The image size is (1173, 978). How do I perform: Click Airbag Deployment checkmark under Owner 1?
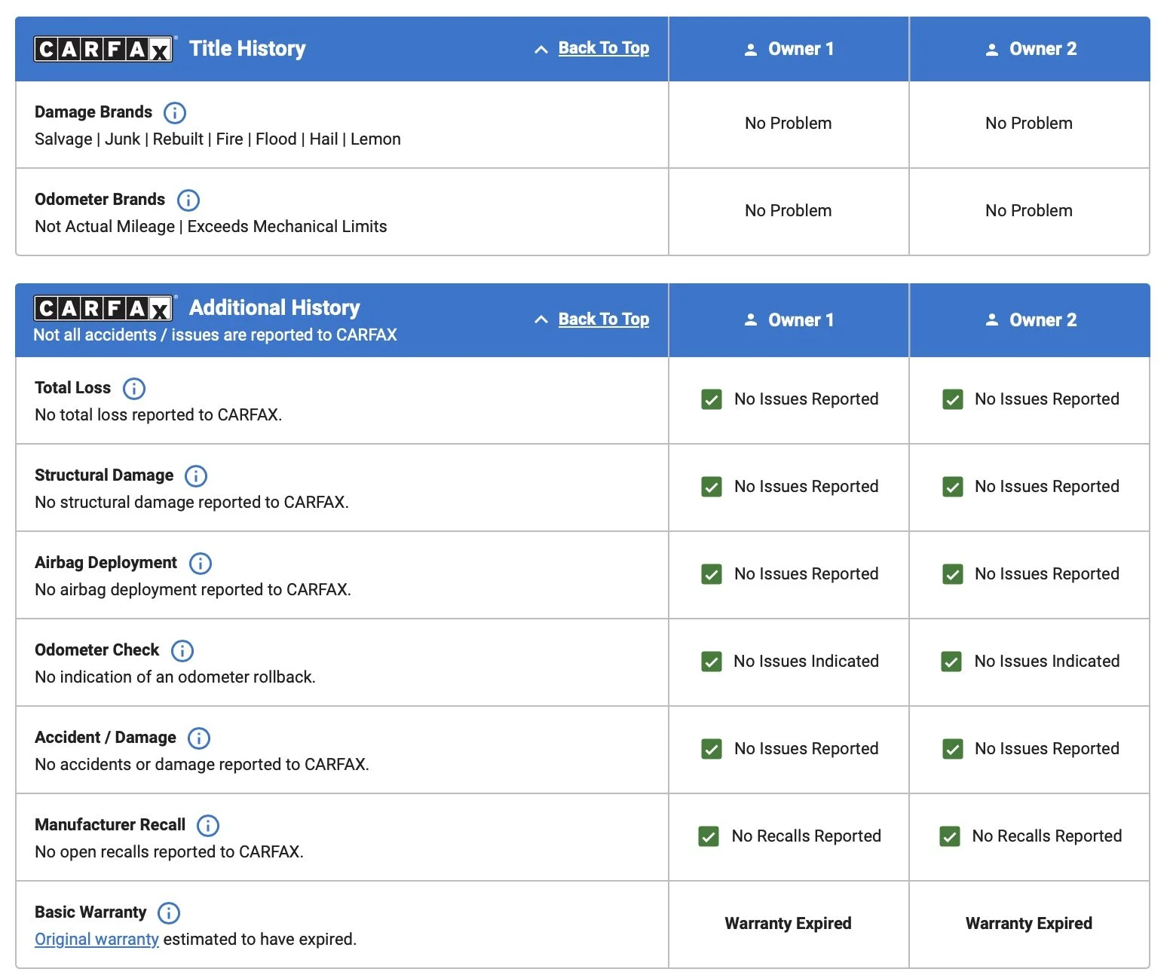click(x=712, y=574)
